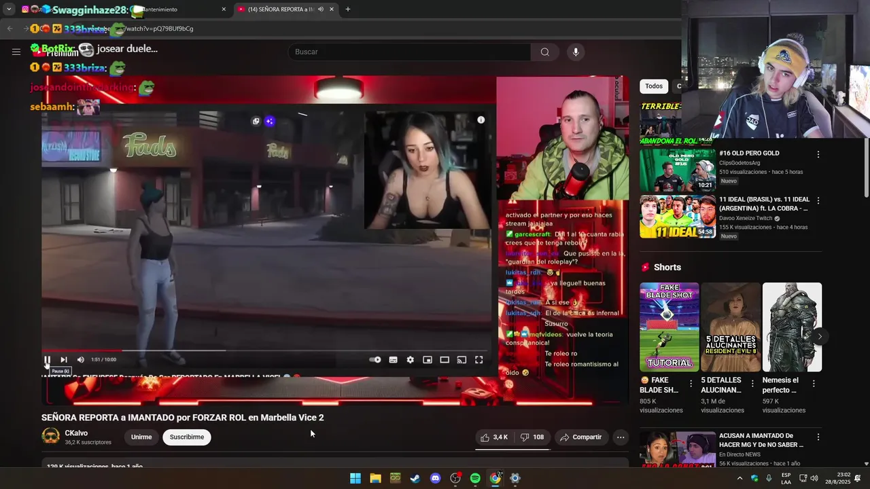Open options for FAKE BLADE short

click(691, 384)
